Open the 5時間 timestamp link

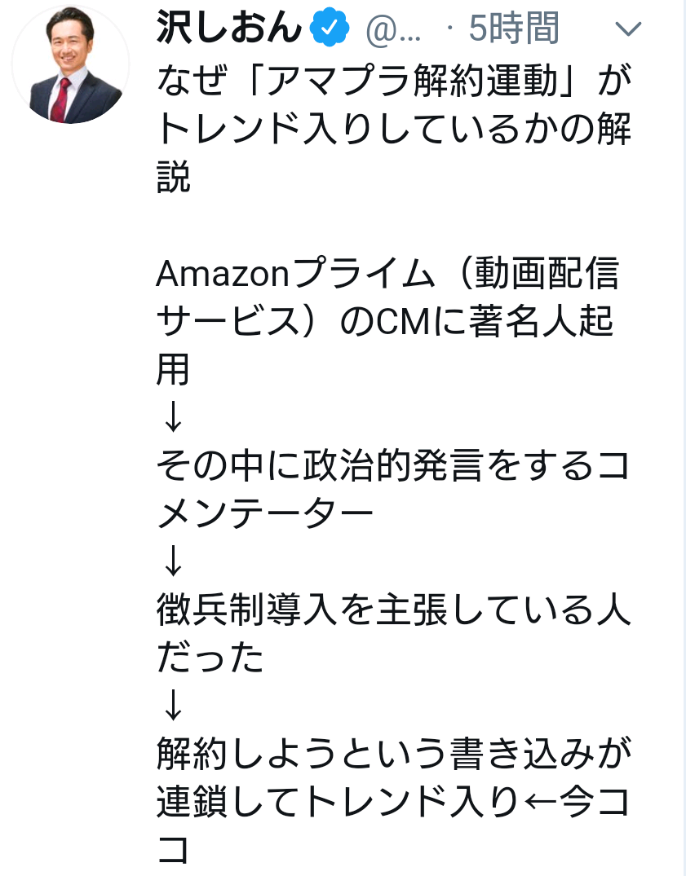[514, 28]
